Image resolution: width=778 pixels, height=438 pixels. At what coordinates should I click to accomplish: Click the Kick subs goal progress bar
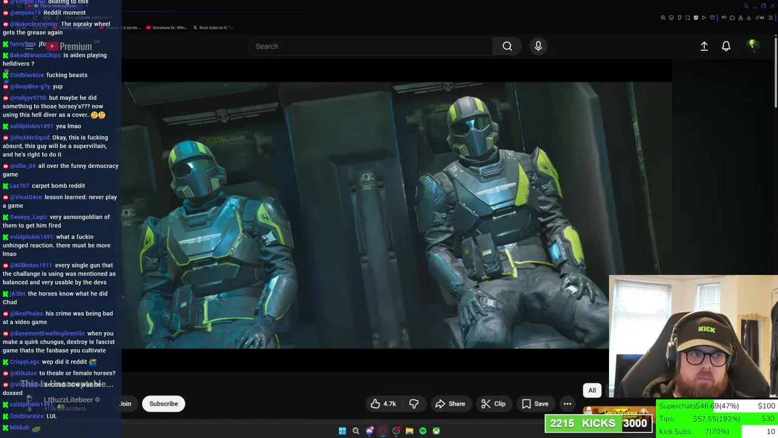click(x=717, y=431)
